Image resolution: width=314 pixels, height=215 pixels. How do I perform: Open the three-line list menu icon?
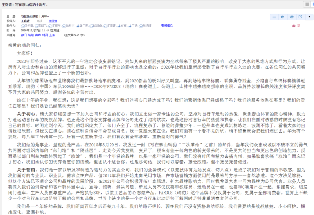274,17
